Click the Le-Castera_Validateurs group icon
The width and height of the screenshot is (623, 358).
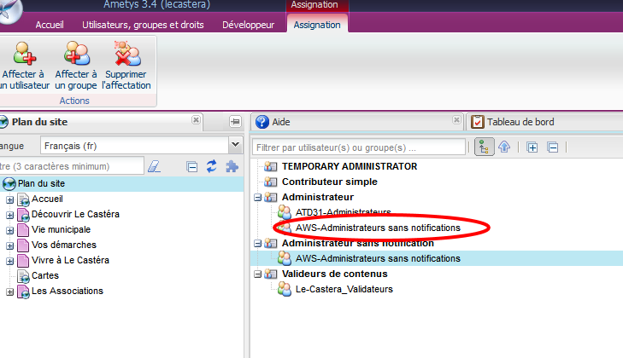[285, 289]
